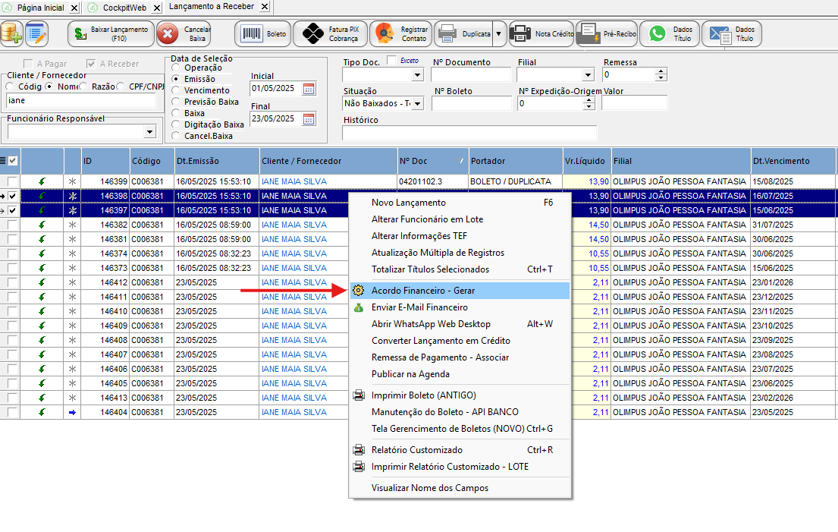The width and height of the screenshot is (838, 532).
Task: Click the add new record coins icon
Action: click(x=11, y=33)
